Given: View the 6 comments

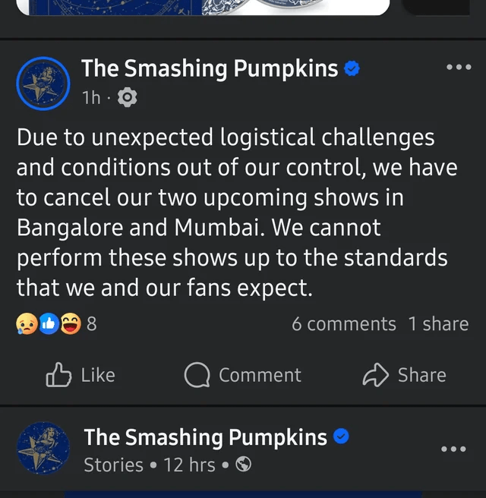Looking at the screenshot, I should pos(343,324).
